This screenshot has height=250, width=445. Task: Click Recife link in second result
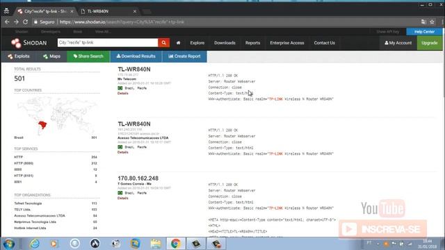(142, 147)
